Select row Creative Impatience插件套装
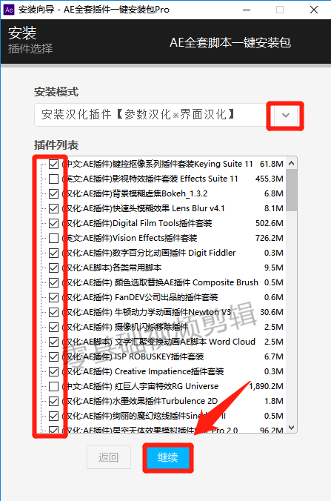 pyautogui.click(x=142, y=371)
